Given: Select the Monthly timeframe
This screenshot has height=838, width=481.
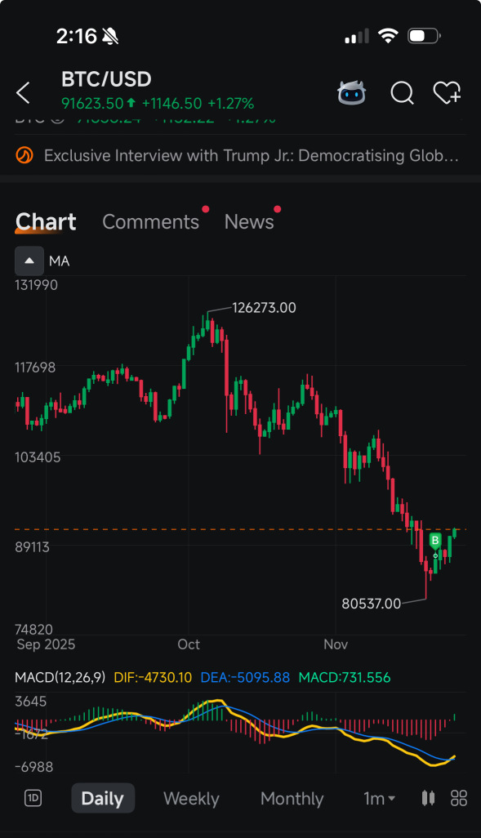Looking at the screenshot, I should (292, 799).
